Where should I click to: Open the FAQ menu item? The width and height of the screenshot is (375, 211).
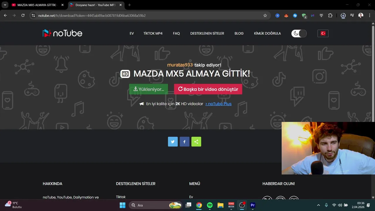176,33
